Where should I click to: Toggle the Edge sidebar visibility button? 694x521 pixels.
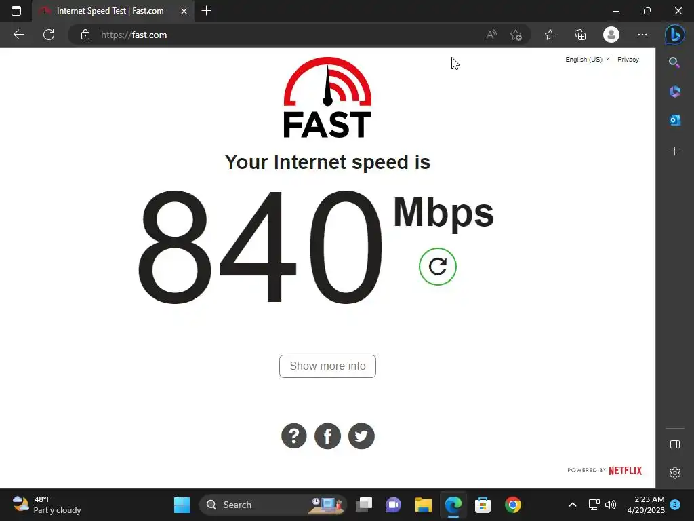674,444
